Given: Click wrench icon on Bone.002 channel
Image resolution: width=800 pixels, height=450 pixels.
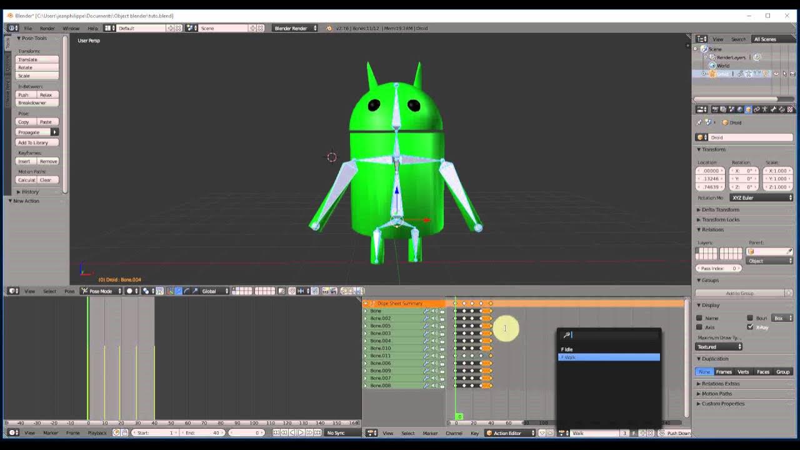Looking at the screenshot, I should (426, 318).
